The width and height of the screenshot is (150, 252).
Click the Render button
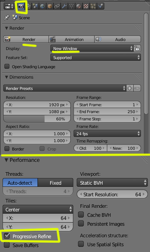tap(26, 40)
